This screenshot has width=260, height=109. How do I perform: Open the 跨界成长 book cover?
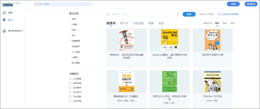pyautogui.click(x=126, y=40)
